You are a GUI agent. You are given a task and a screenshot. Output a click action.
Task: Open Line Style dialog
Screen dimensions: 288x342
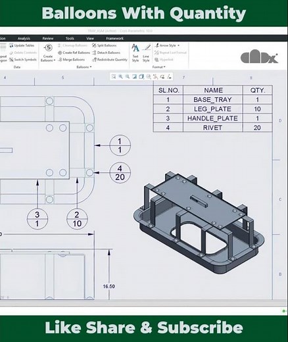coord(146,53)
